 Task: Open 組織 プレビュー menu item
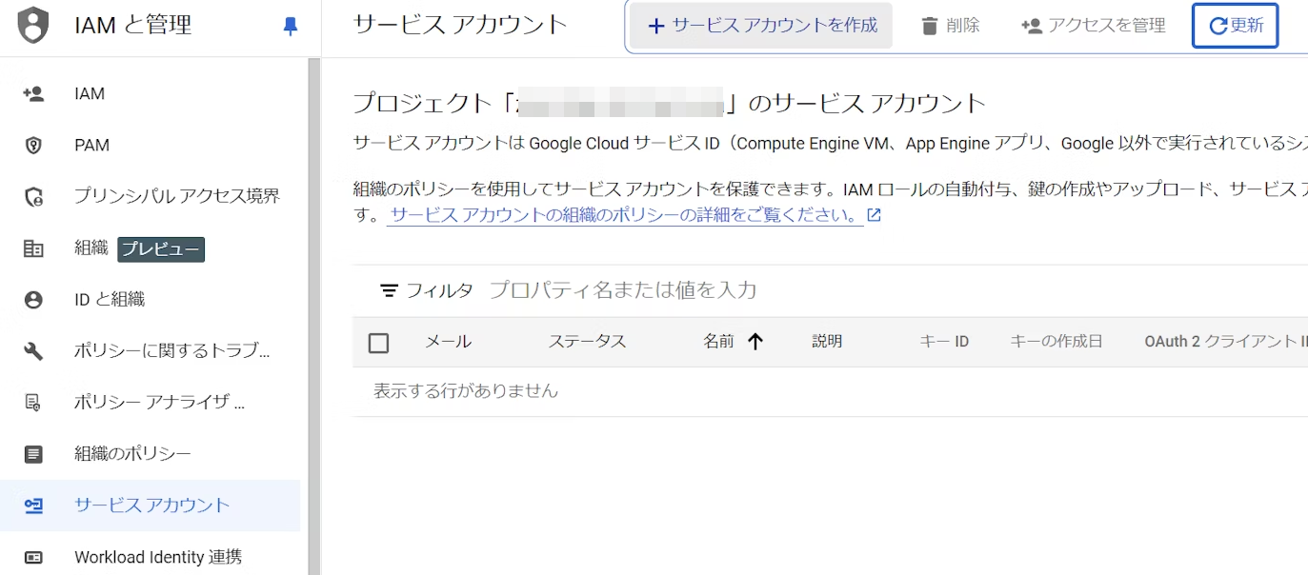point(151,248)
